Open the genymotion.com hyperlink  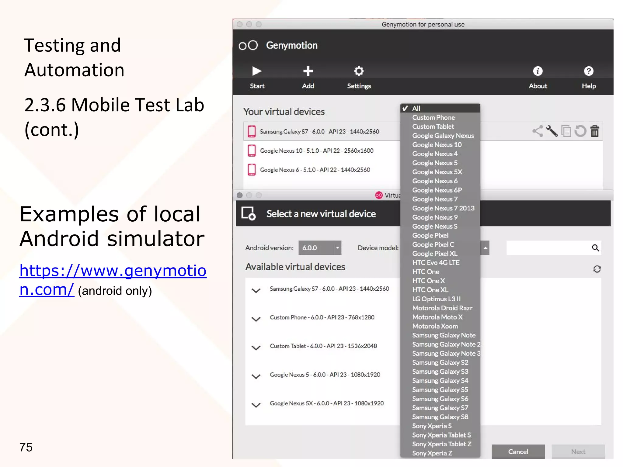(x=113, y=280)
